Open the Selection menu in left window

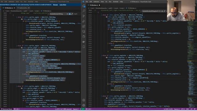click(x=11, y=2)
